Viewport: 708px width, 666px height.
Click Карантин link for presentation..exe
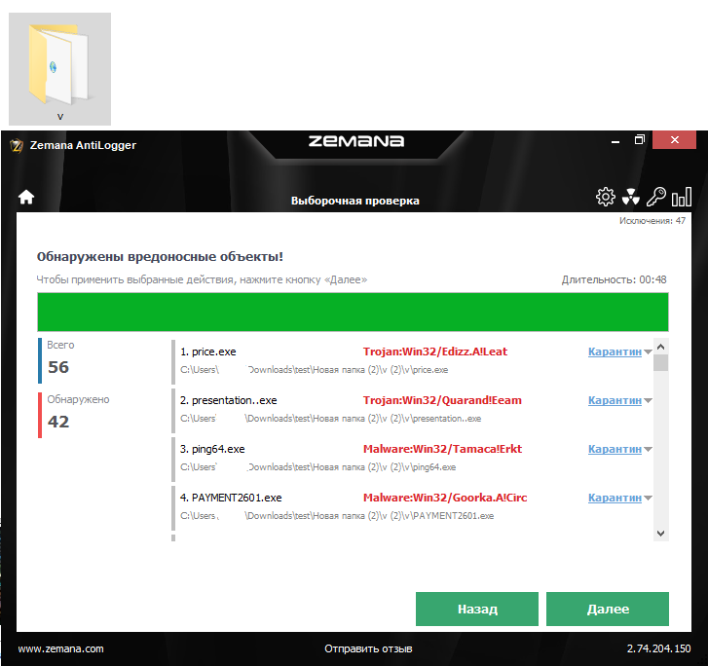point(615,400)
